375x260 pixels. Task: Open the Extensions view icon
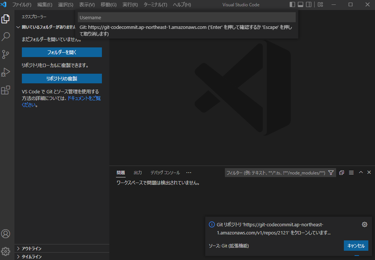[x=6, y=90]
